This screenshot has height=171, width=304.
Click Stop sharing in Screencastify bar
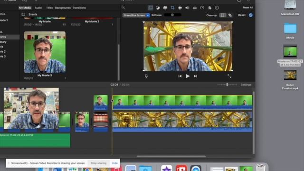pos(99,163)
